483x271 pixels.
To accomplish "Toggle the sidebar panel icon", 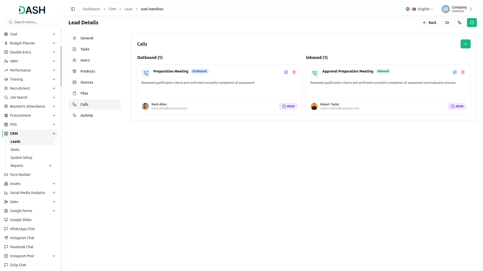I will (x=73, y=9).
